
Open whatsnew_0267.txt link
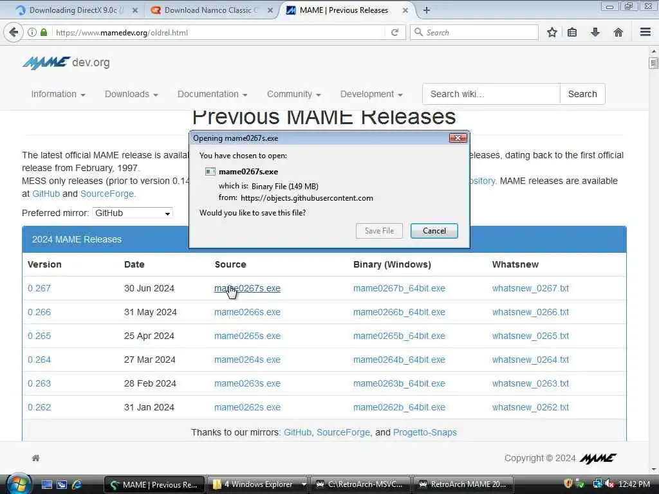pyautogui.click(x=530, y=288)
